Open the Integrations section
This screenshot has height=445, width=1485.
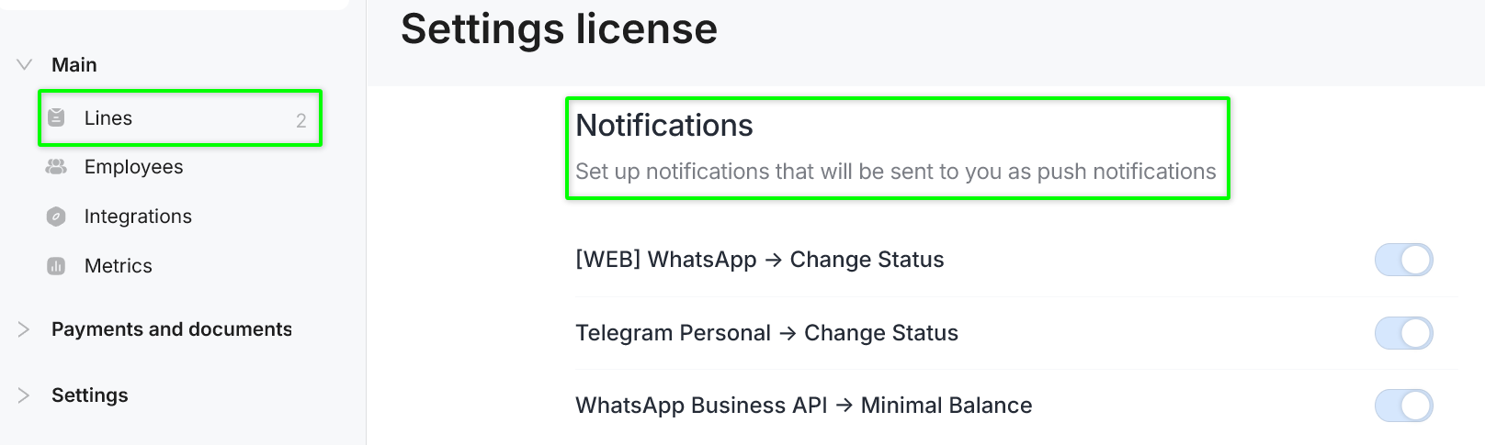click(138, 217)
